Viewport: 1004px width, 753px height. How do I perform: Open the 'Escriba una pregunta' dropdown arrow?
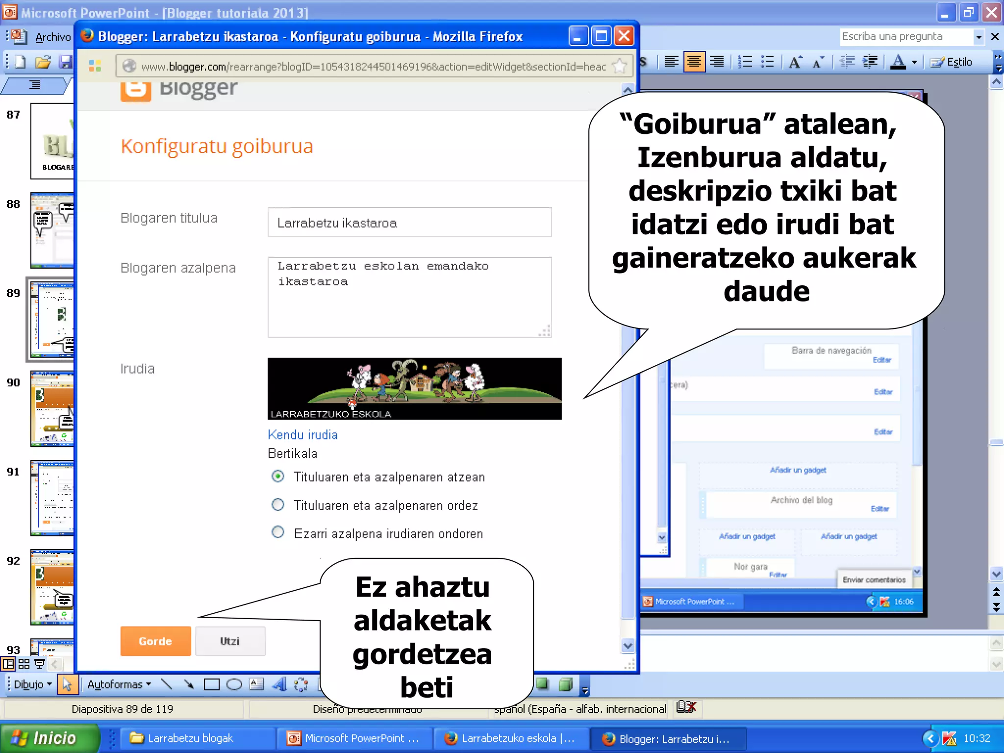[979, 37]
